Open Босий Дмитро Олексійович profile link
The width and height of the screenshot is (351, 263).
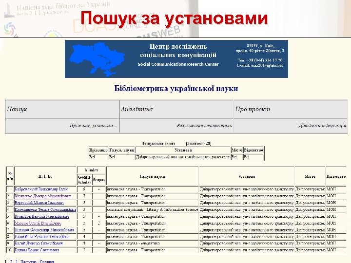pos(39,243)
